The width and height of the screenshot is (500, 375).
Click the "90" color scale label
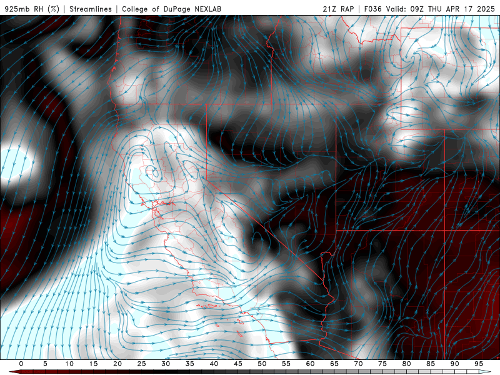pos(455,364)
